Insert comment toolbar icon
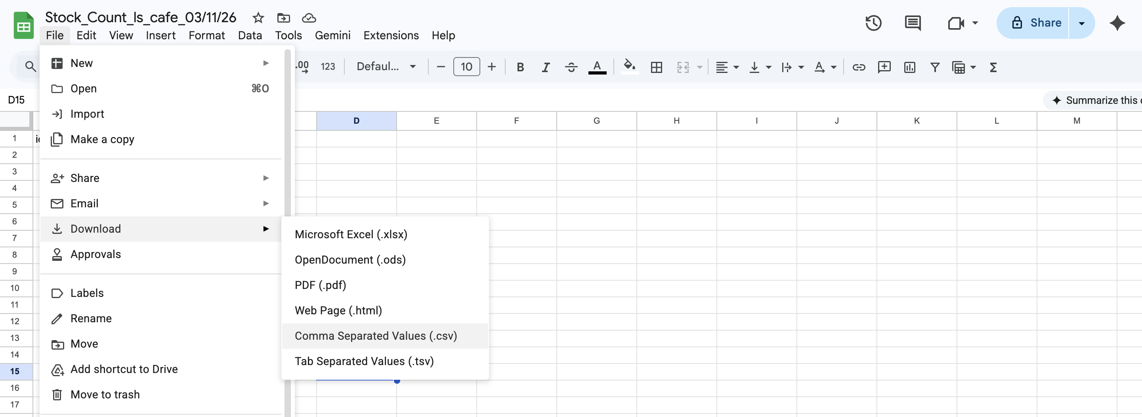 [x=884, y=67]
